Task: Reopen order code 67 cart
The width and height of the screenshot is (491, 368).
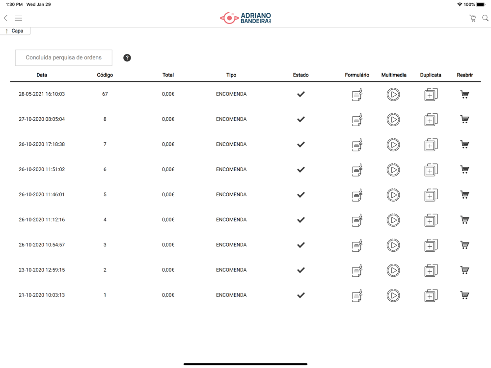Action: [464, 94]
